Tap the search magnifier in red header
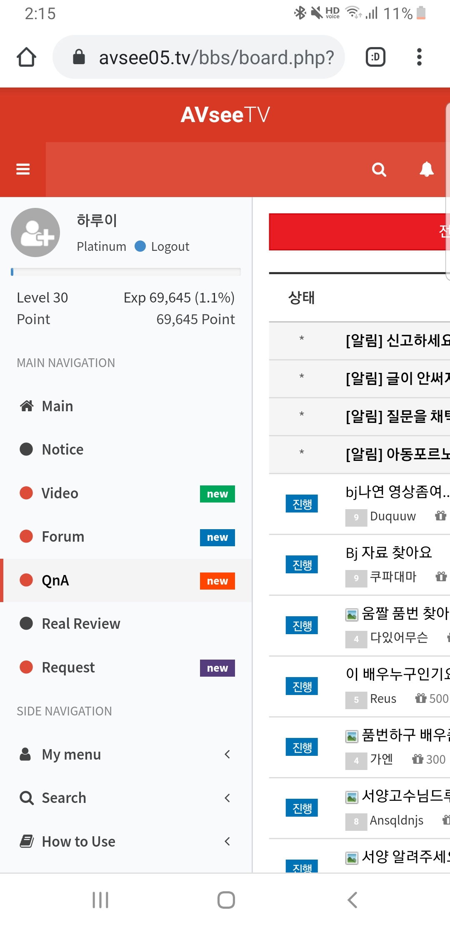The width and height of the screenshot is (450, 925). pyautogui.click(x=379, y=170)
